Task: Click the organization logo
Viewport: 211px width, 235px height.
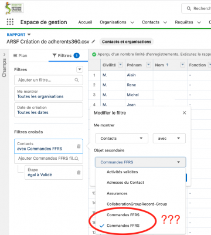Action: coord(14,8)
